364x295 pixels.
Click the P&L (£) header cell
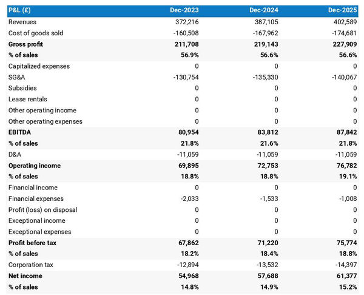tap(21, 10)
